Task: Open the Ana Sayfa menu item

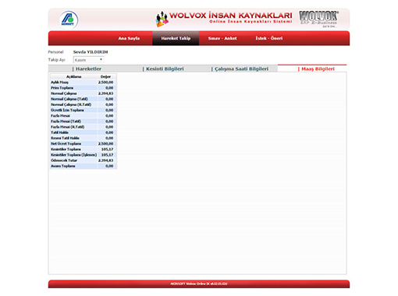Action: [129, 38]
